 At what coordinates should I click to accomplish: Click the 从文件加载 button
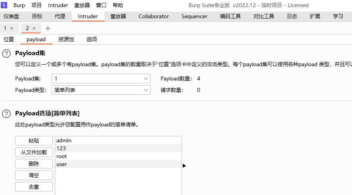tap(34, 152)
